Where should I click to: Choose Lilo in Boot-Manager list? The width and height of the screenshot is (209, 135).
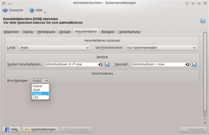point(40,97)
